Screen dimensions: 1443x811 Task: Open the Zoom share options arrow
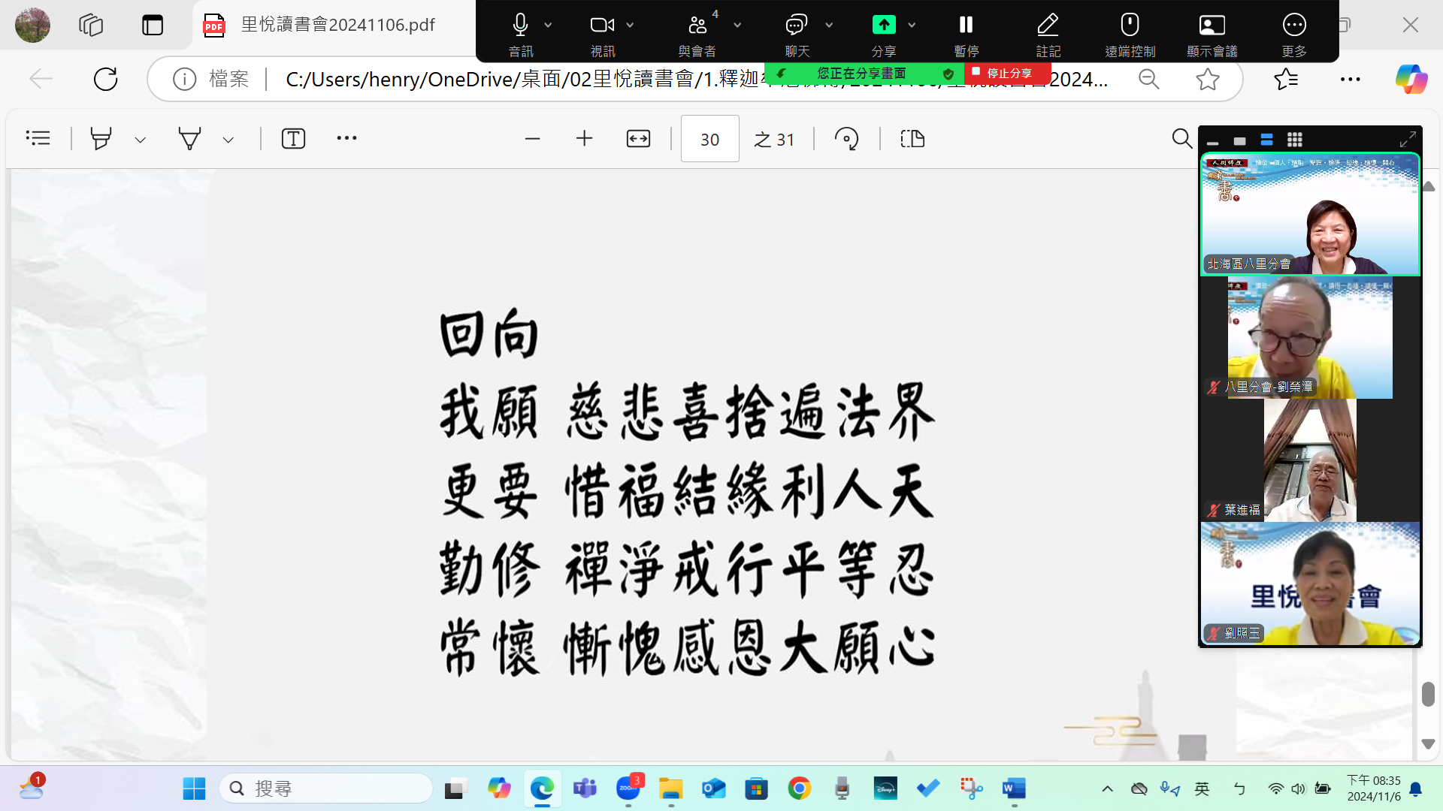point(912,25)
